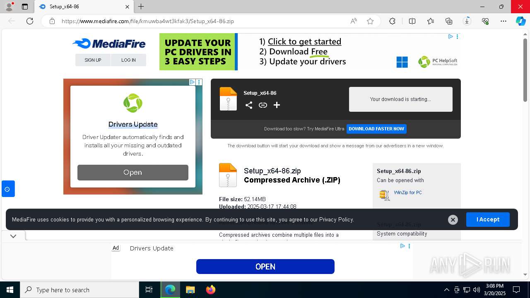Click AdChoices icon on Drivers Update ad

tap(192, 82)
